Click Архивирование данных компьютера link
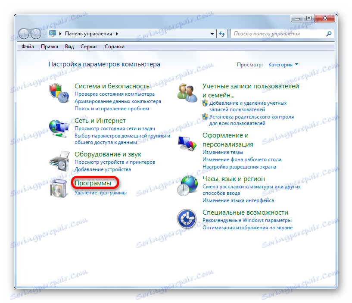Image resolution: width=352 pixels, height=303 pixels. pos(118,101)
